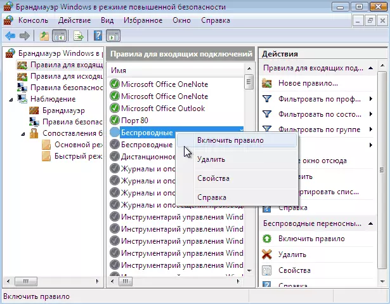Click the green check icon of the Порт 80 rule
Image resolution: width=390 pixels, height=304 pixels.
114,120
